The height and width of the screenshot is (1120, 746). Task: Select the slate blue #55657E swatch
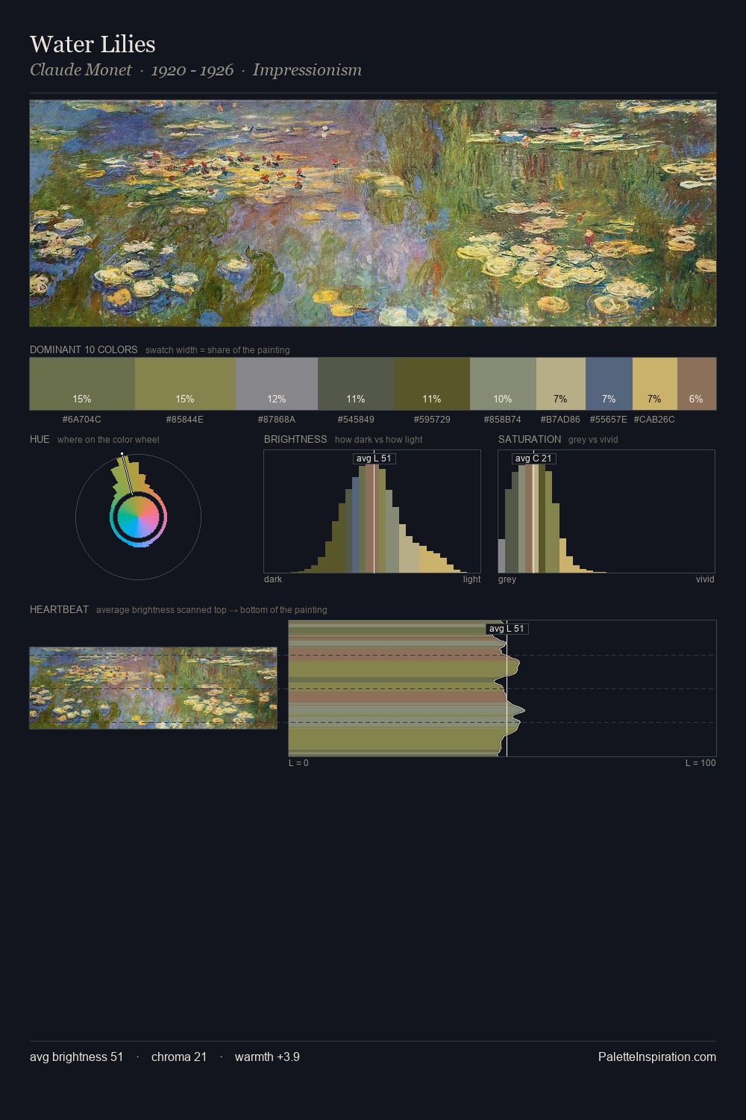[609, 384]
